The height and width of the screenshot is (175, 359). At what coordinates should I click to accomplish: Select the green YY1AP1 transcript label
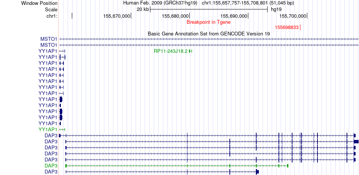coord(48,129)
